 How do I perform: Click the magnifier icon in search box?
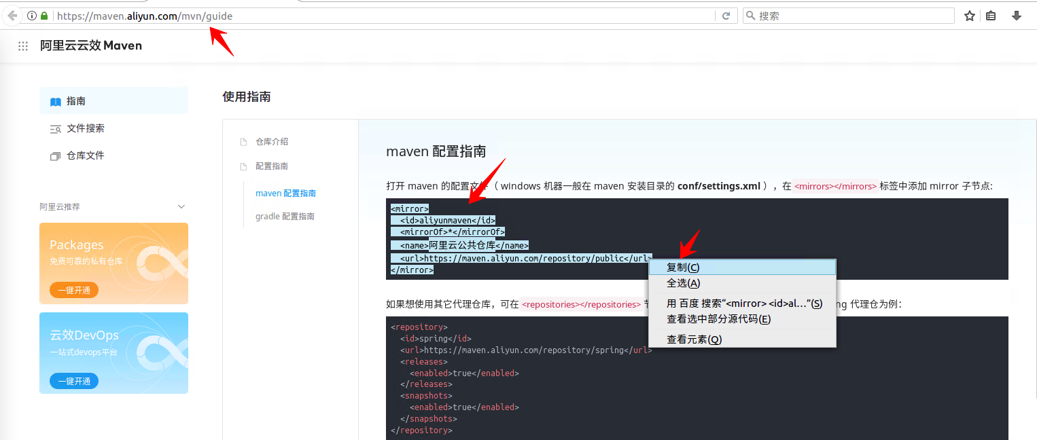[750, 16]
